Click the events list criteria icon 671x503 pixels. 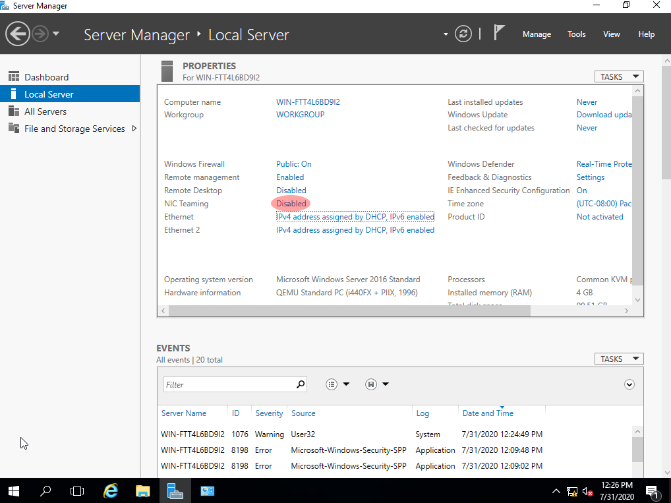[332, 384]
